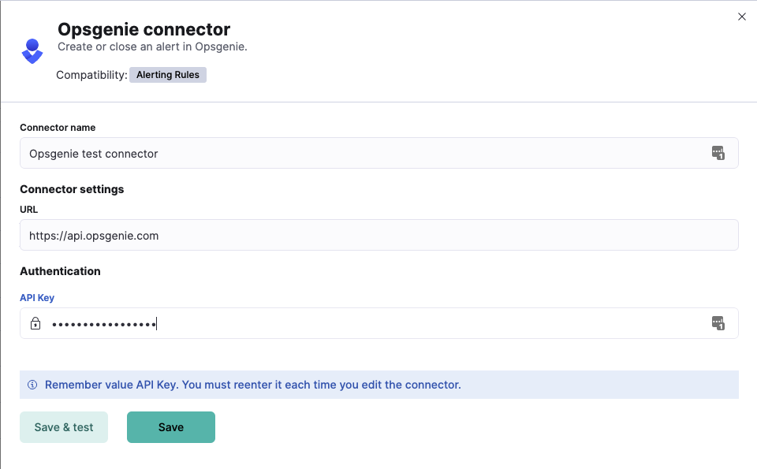Open the blue API Key link
The image size is (757, 469).
36,297
